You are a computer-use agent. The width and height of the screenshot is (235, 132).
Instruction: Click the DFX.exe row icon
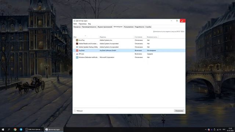(x=77, y=54)
